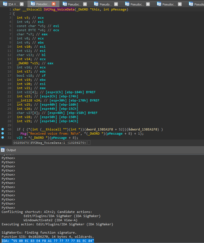
Task: Select the "int v22[4]" declaration
Action: [x=56, y=92]
